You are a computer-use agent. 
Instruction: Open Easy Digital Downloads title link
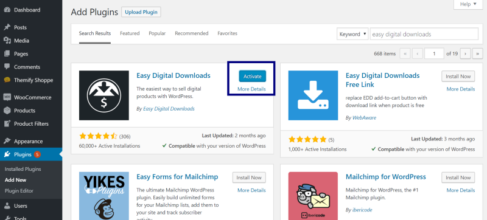click(x=173, y=75)
